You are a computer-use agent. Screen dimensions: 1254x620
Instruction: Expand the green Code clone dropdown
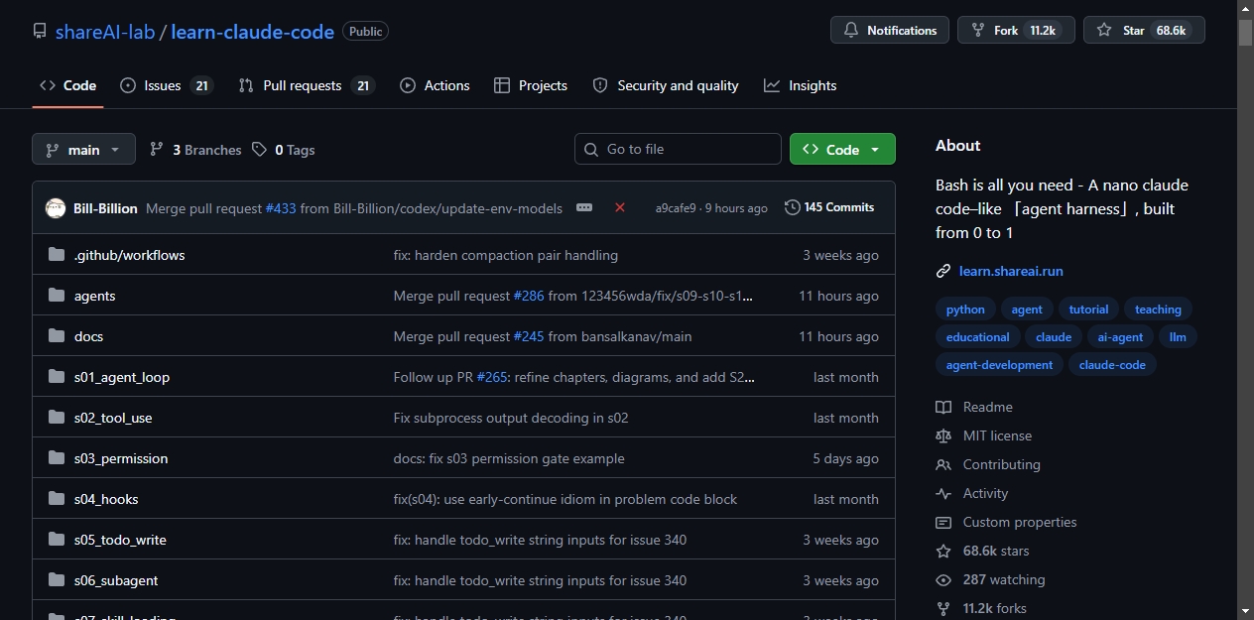pyautogui.click(x=842, y=149)
